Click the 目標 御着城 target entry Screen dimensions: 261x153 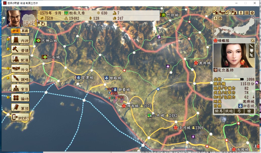(234, 106)
